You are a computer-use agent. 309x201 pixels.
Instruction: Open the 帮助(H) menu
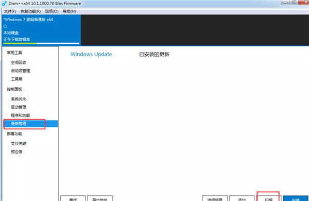(x=69, y=11)
